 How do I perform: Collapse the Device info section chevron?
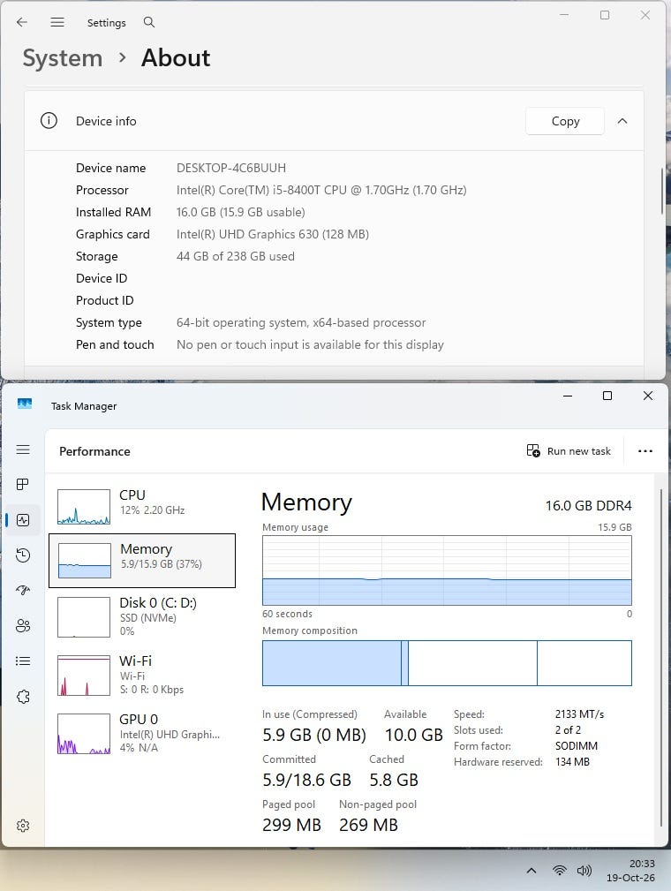click(x=622, y=121)
